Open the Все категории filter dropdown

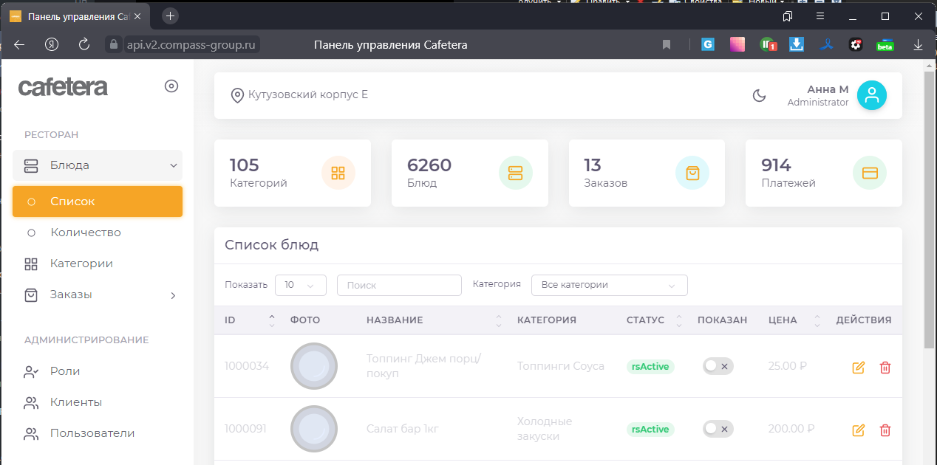[x=609, y=285]
